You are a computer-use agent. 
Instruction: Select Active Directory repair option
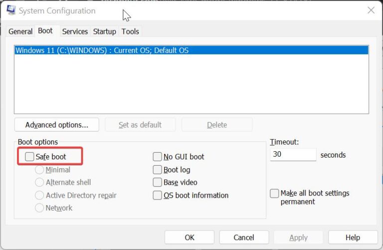pos(39,195)
